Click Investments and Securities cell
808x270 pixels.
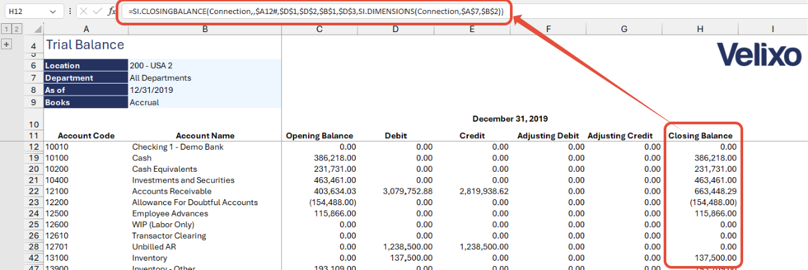pyautogui.click(x=205, y=180)
